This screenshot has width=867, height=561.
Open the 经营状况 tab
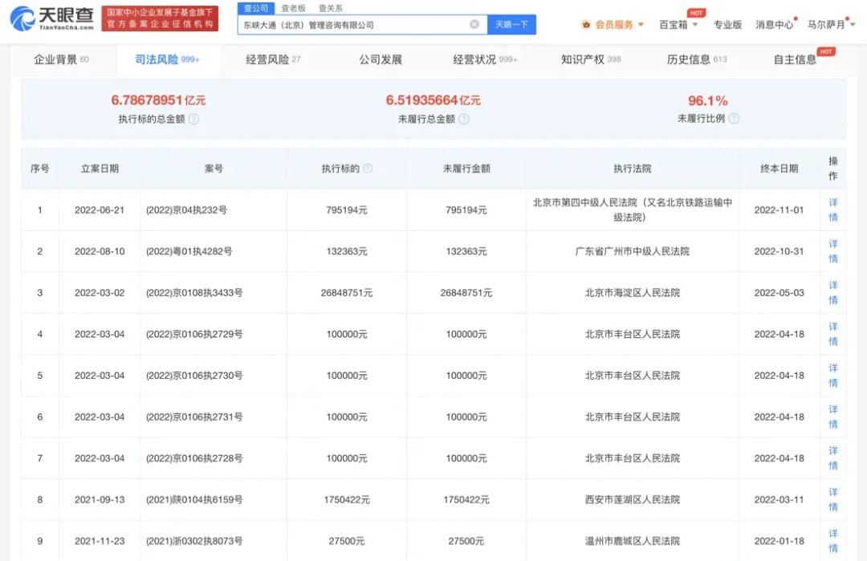tap(485, 59)
